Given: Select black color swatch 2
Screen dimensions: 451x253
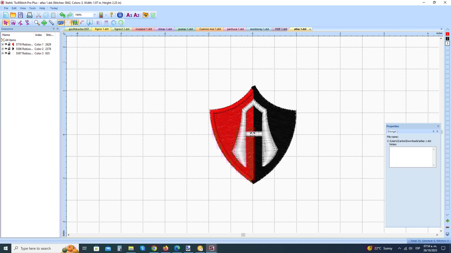Looking at the screenshot, I should tap(447, 39).
